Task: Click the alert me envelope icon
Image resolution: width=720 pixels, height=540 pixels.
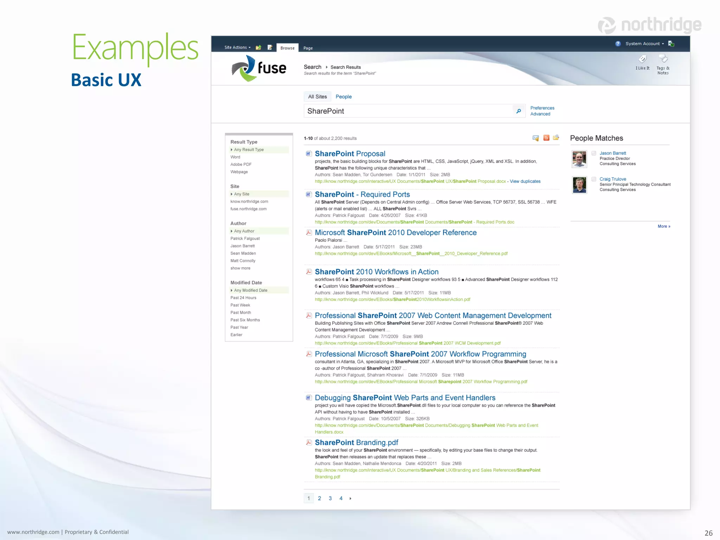Action: pos(535,138)
